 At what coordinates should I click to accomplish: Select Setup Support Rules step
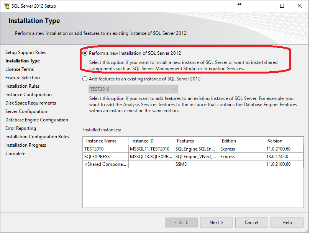(26, 52)
